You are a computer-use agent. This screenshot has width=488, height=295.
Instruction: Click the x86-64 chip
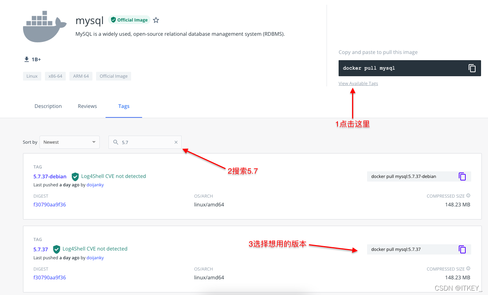[x=56, y=76]
